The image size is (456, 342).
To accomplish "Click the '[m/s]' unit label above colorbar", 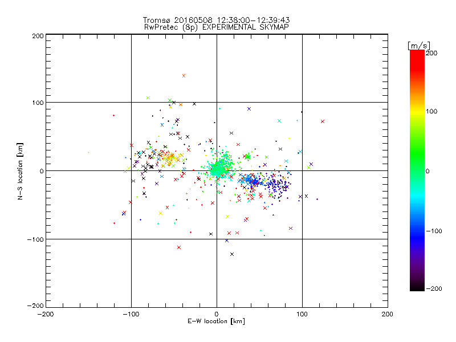I will click(x=418, y=46).
